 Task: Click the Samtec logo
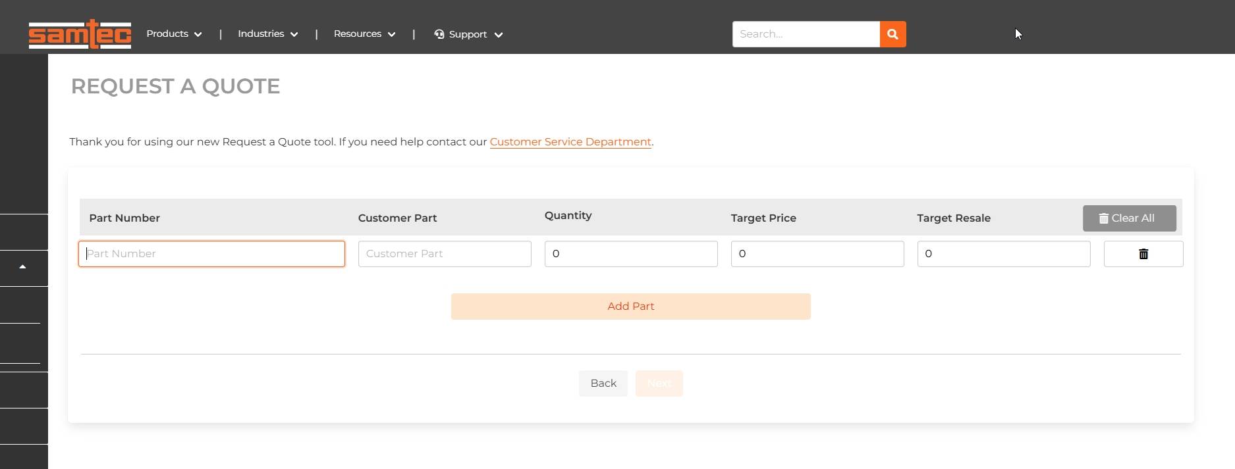[x=80, y=34]
